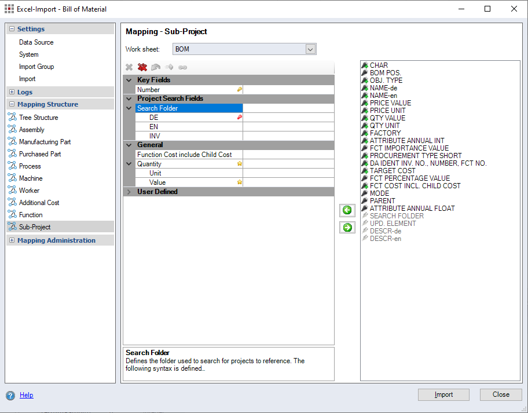Open the Work sheet dropdown

[x=310, y=49]
